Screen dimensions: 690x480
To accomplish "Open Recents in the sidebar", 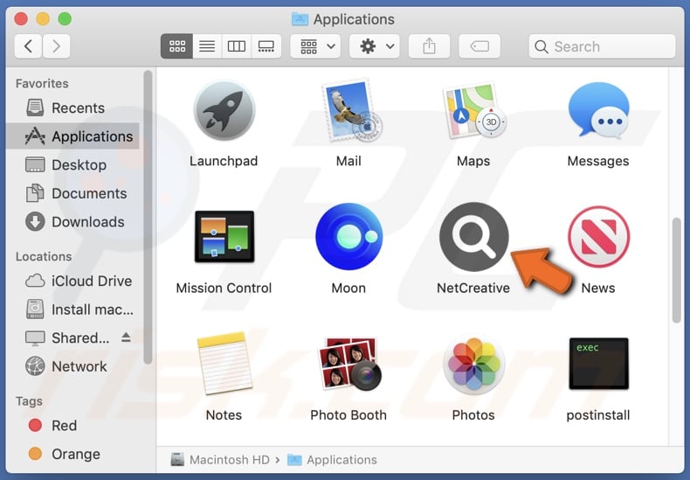I will click(x=73, y=108).
